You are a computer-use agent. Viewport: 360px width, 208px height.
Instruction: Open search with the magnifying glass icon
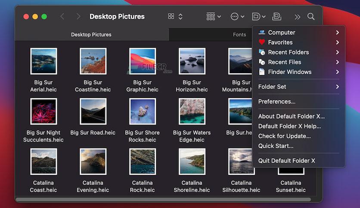(311, 16)
